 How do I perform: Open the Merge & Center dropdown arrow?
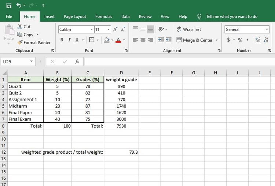(216, 40)
